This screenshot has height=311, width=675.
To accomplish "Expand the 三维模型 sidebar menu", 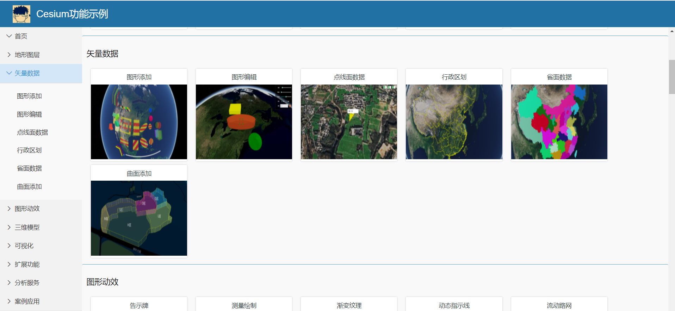I will click(27, 228).
